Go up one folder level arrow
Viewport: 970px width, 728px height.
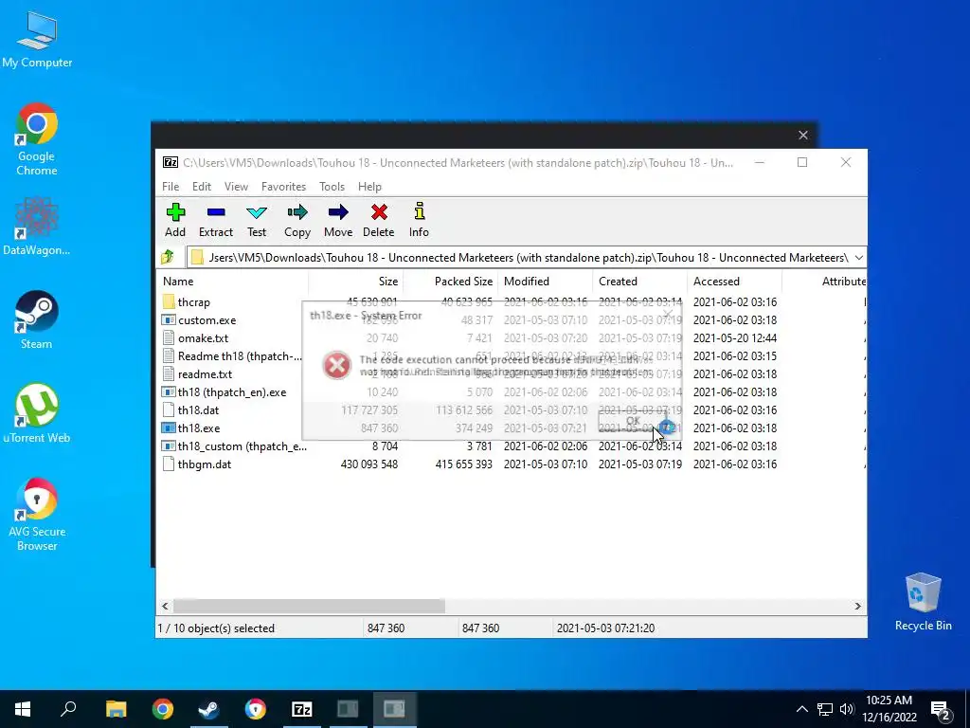click(168, 257)
